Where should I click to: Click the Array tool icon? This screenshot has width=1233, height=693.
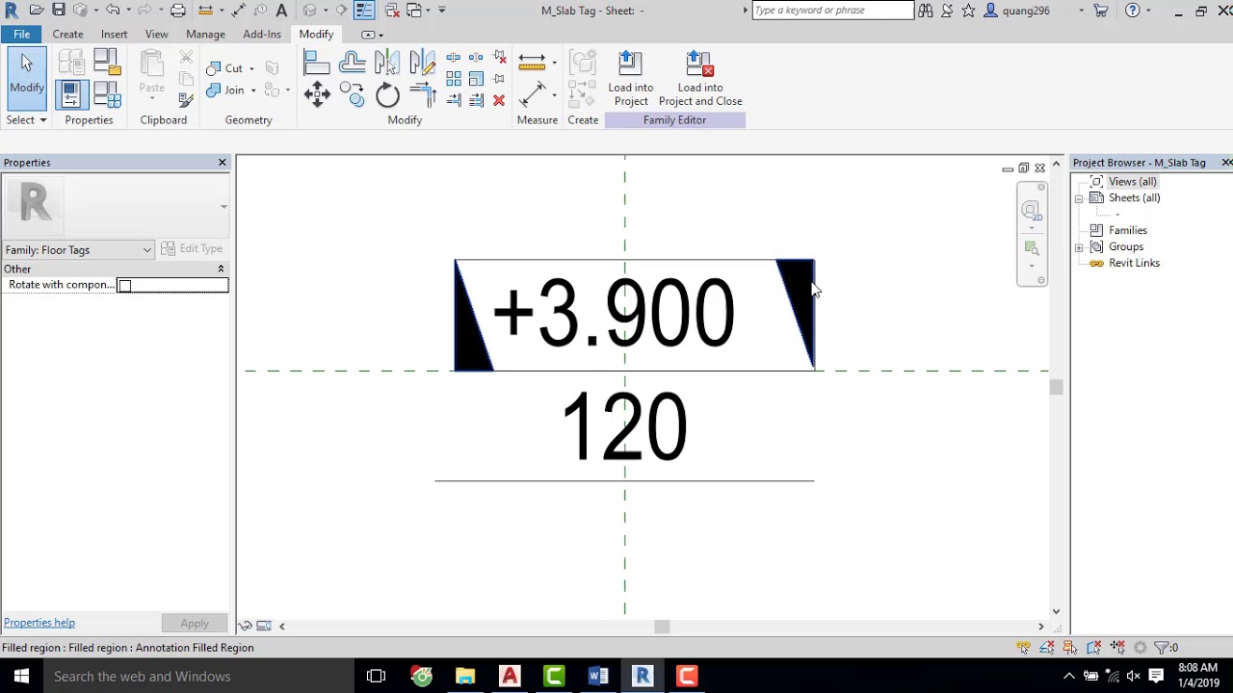coord(454,79)
